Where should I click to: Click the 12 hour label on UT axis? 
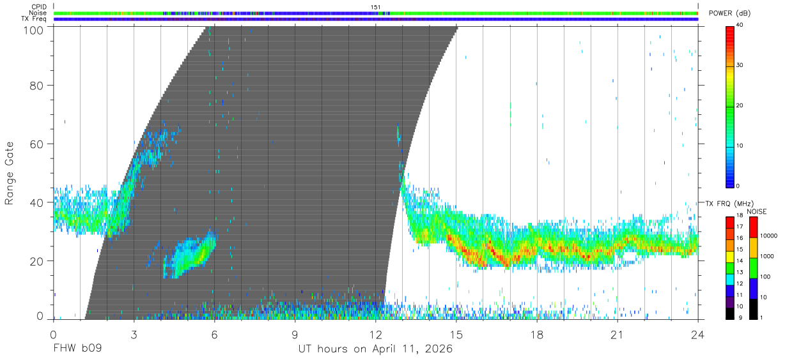point(376,335)
